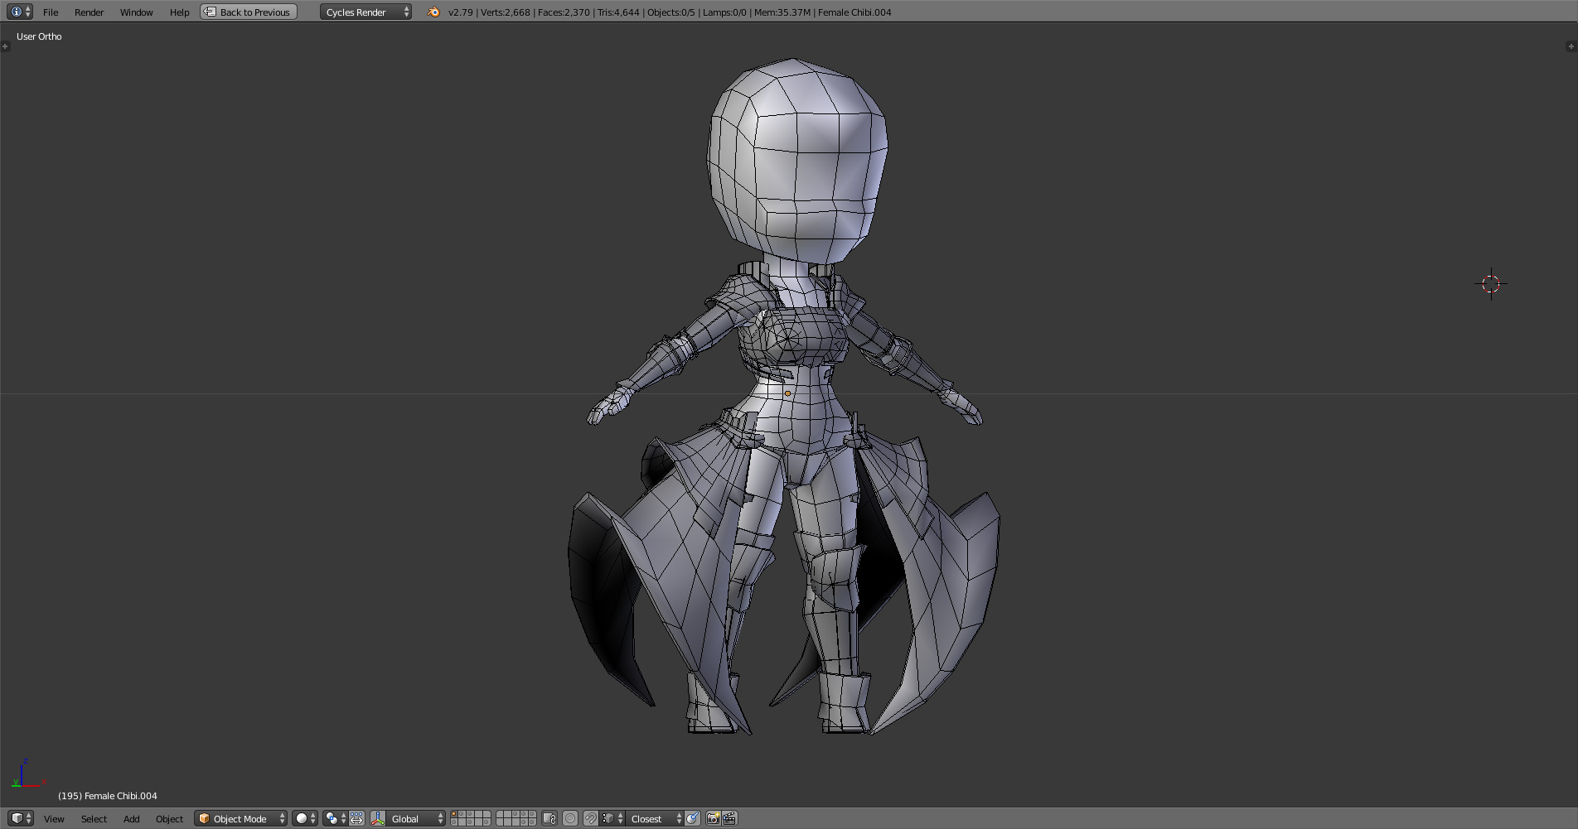Toggle lock object modes scene layer icon
1578x829 pixels.
(549, 818)
